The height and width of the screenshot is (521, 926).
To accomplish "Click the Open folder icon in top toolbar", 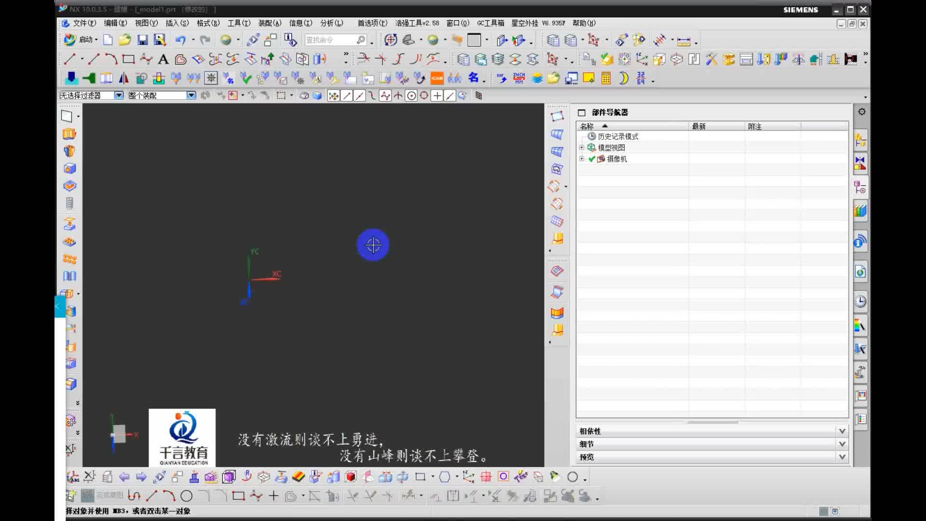I will pos(125,40).
